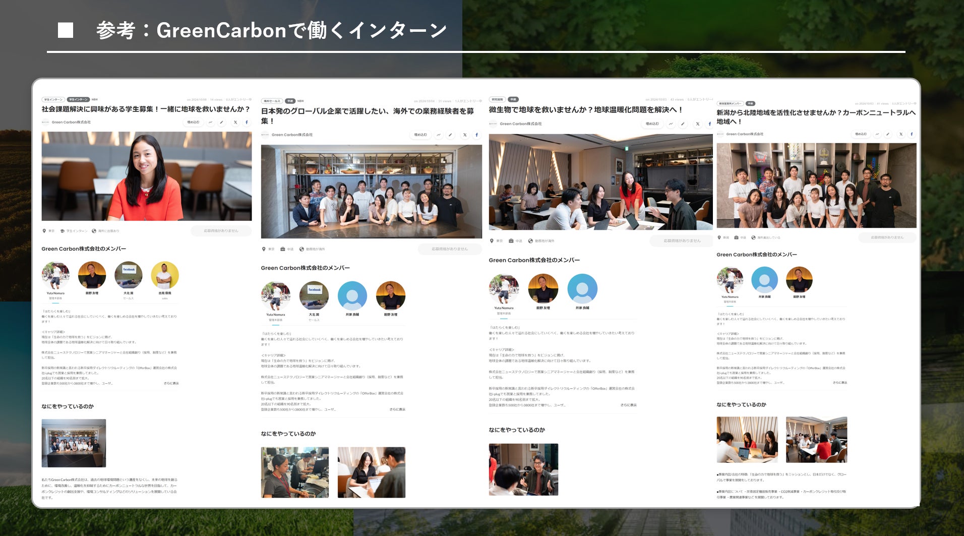
Task: Click the 海外セールス tag
Action: (272, 101)
